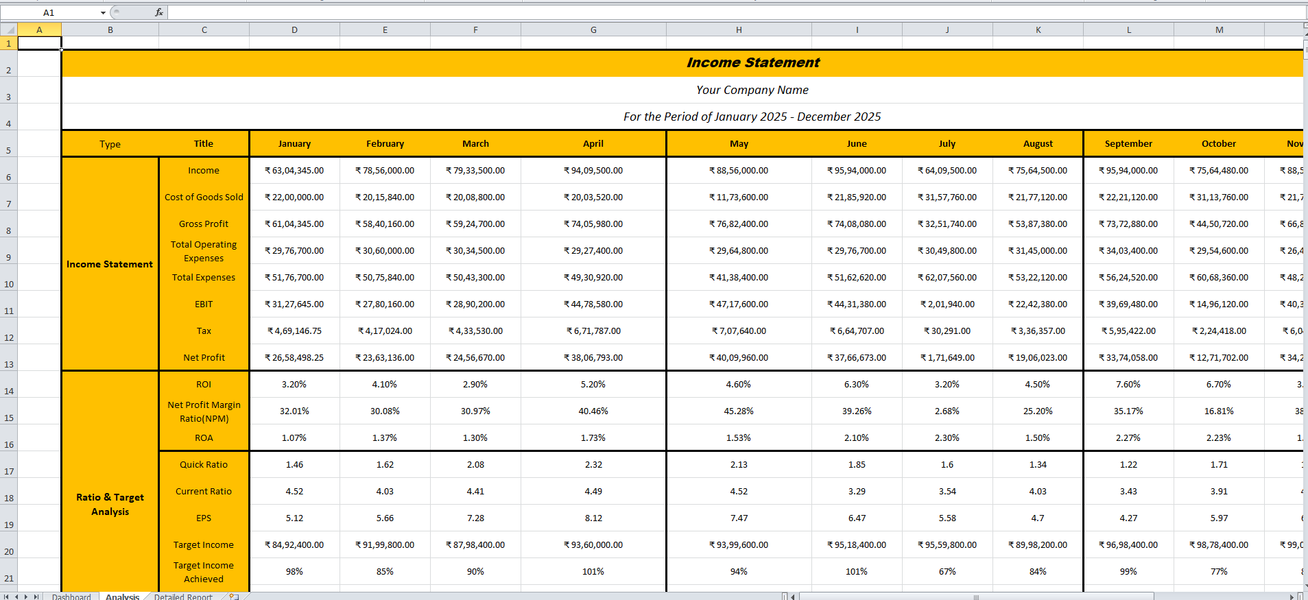Click the Your Company Name cell
The height and width of the screenshot is (600, 1308).
682,90
